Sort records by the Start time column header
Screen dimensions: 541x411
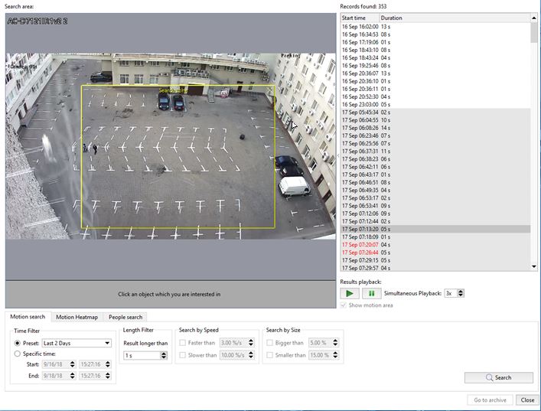(x=358, y=18)
